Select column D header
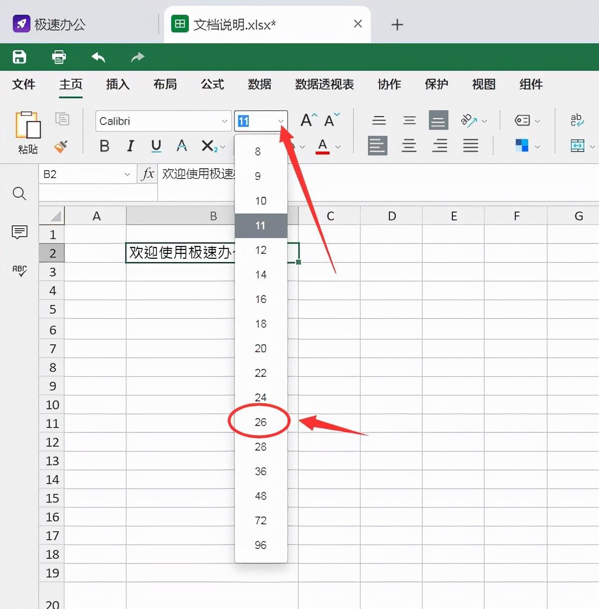This screenshot has width=599, height=609. [391, 216]
